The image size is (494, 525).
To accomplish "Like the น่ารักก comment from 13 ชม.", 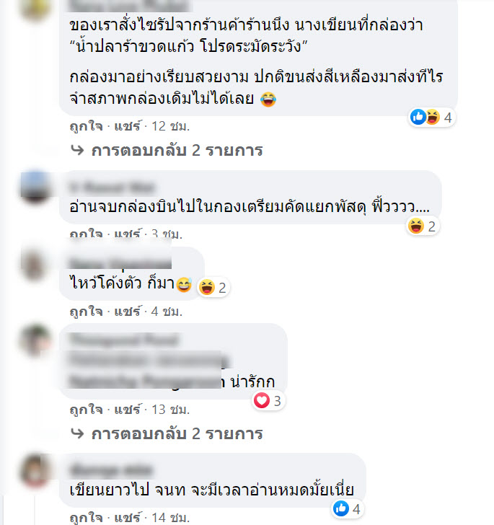I will [86, 410].
